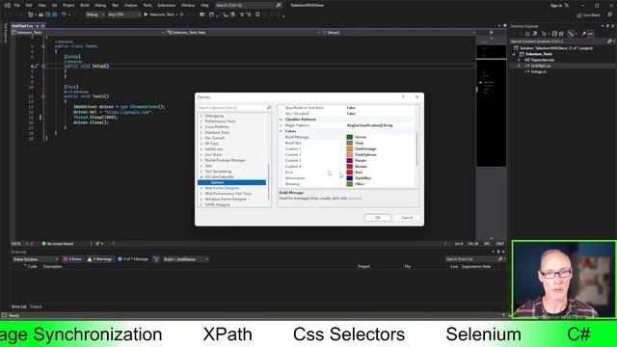Image resolution: width=617 pixels, height=347 pixels.
Task: Expand NuGet Package Manager options node
Action: click(x=201, y=160)
